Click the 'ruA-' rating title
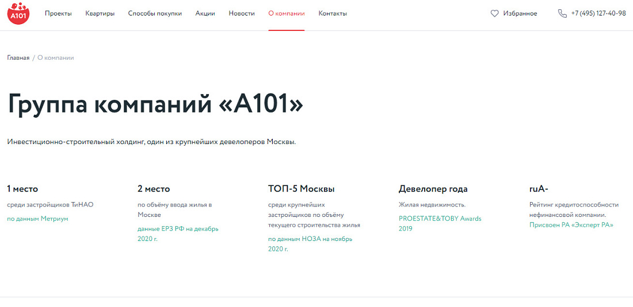This screenshot has width=633, height=307. (x=539, y=189)
